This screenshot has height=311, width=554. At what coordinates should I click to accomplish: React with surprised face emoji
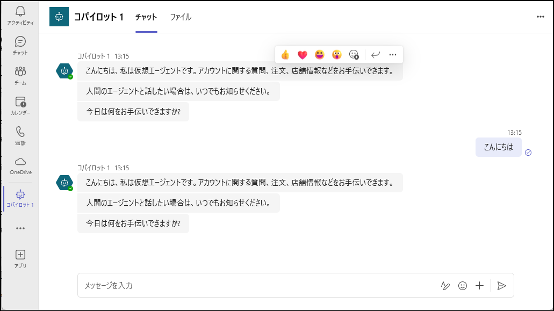click(x=337, y=55)
